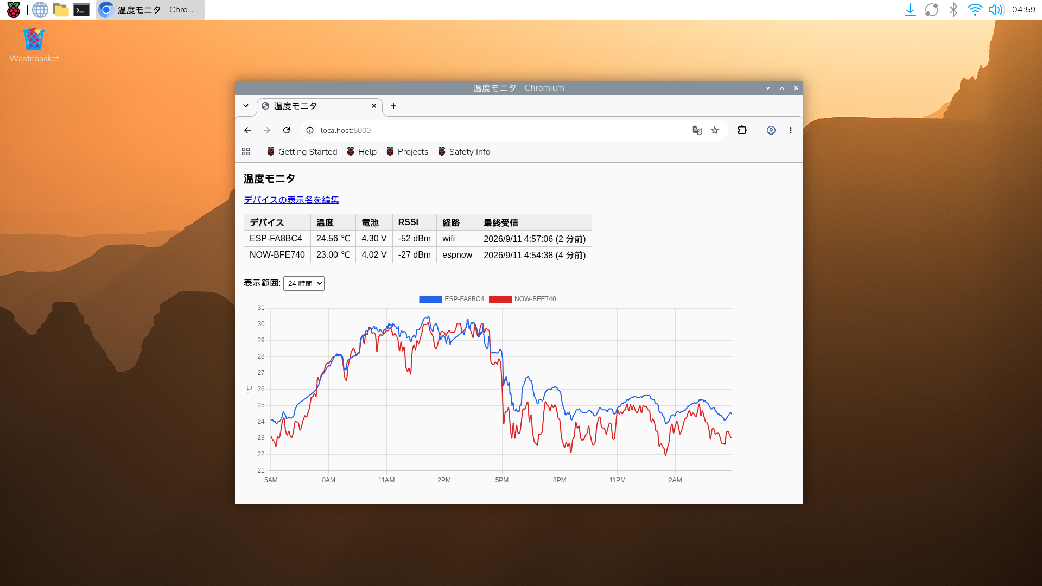Open the Safety Info bookmark
The height and width of the screenshot is (586, 1042).
click(464, 152)
